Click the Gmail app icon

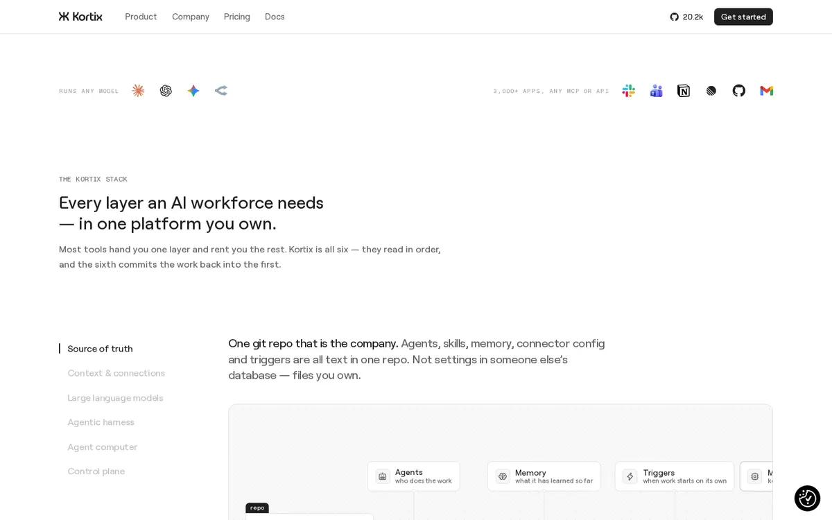[x=766, y=91]
